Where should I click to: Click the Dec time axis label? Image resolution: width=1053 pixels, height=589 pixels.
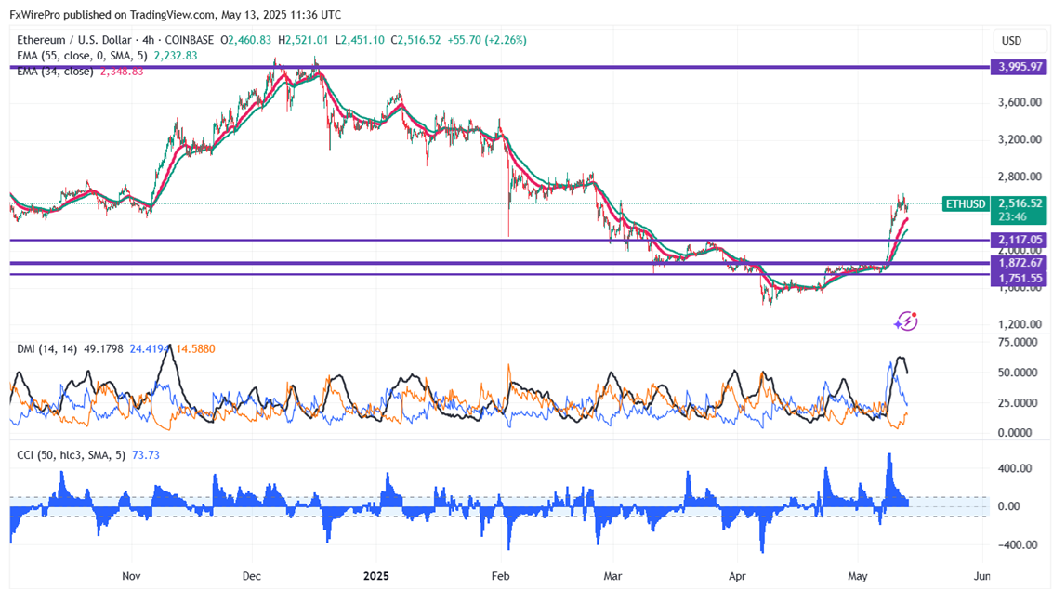(x=252, y=576)
